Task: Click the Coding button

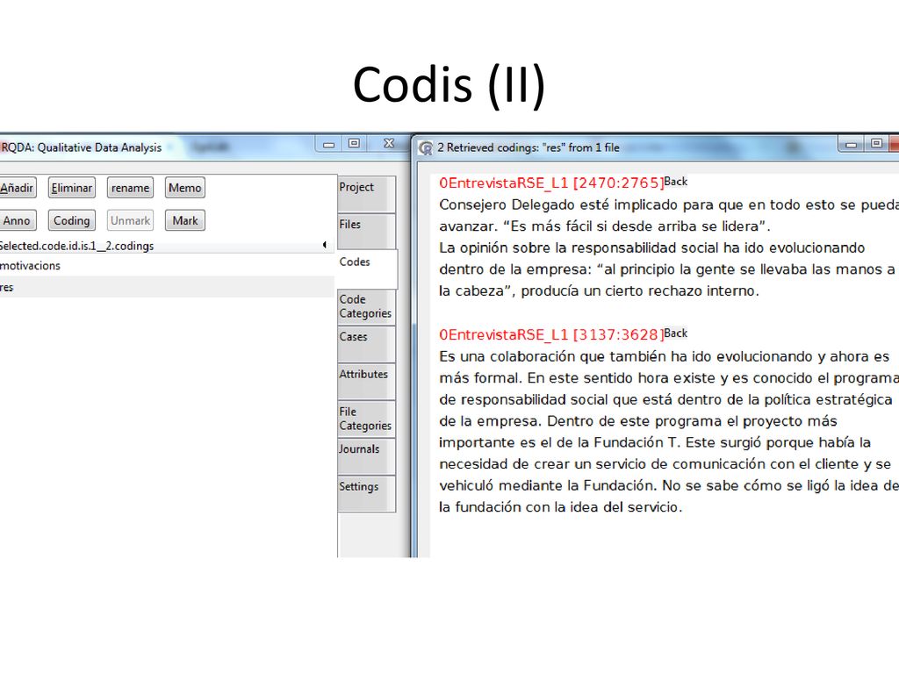Action: click(x=72, y=220)
